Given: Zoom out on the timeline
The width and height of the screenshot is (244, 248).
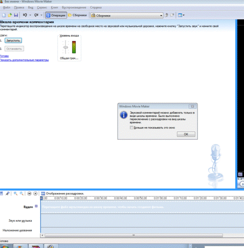Looking at the screenshot, I should (21, 193).
